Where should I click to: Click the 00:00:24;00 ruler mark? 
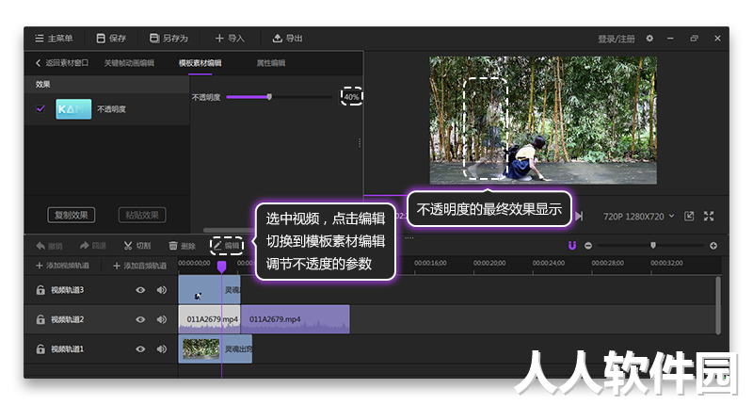coord(549,264)
